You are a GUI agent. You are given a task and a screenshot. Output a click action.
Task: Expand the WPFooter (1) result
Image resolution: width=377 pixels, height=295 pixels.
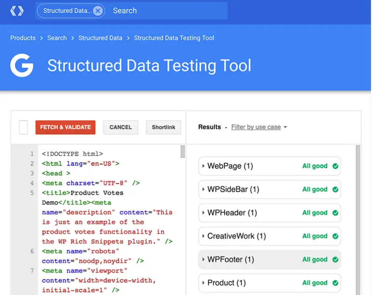point(269,260)
